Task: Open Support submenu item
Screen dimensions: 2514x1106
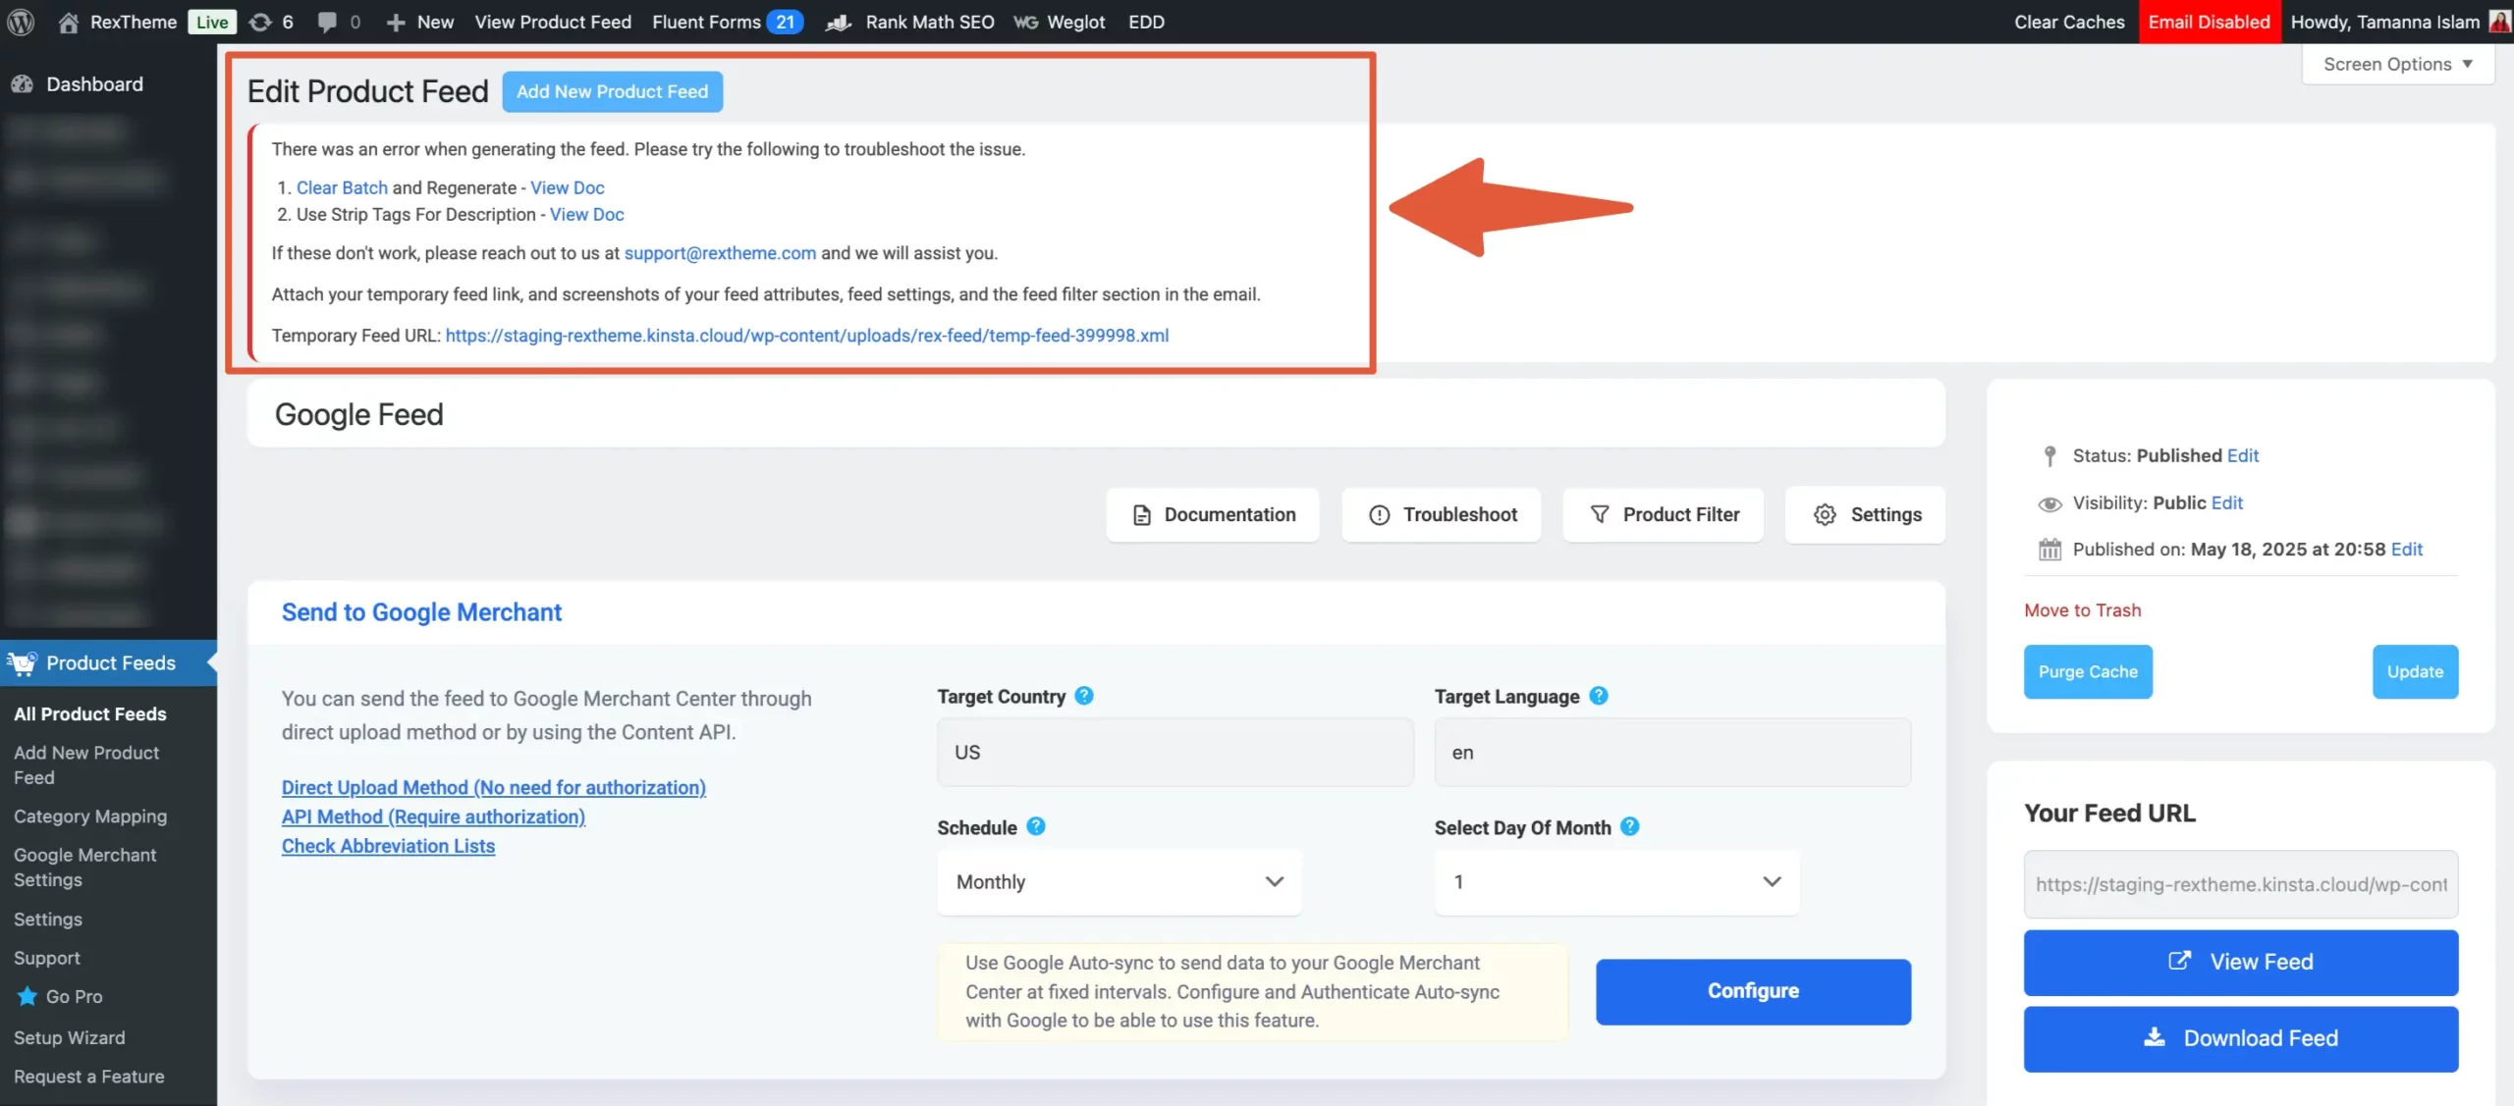Action: (47, 958)
